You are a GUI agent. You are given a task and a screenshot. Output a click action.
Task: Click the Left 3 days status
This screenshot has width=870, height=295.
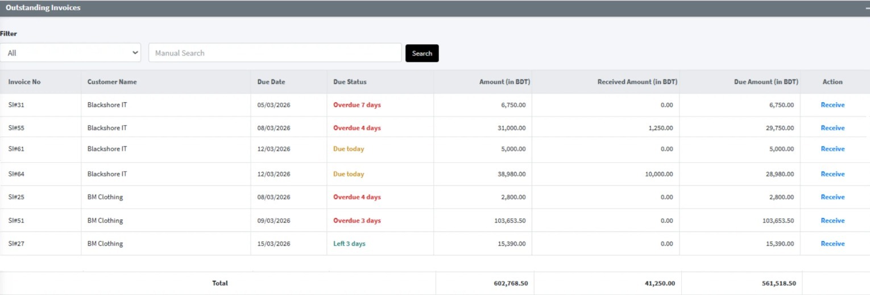coord(349,244)
